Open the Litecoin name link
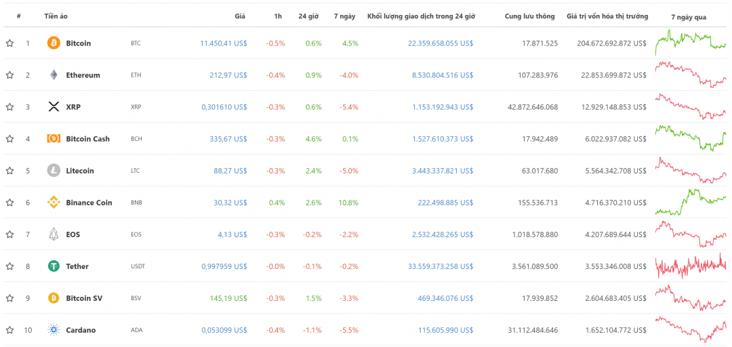Image resolution: width=732 pixels, height=347 pixels. (80, 171)
